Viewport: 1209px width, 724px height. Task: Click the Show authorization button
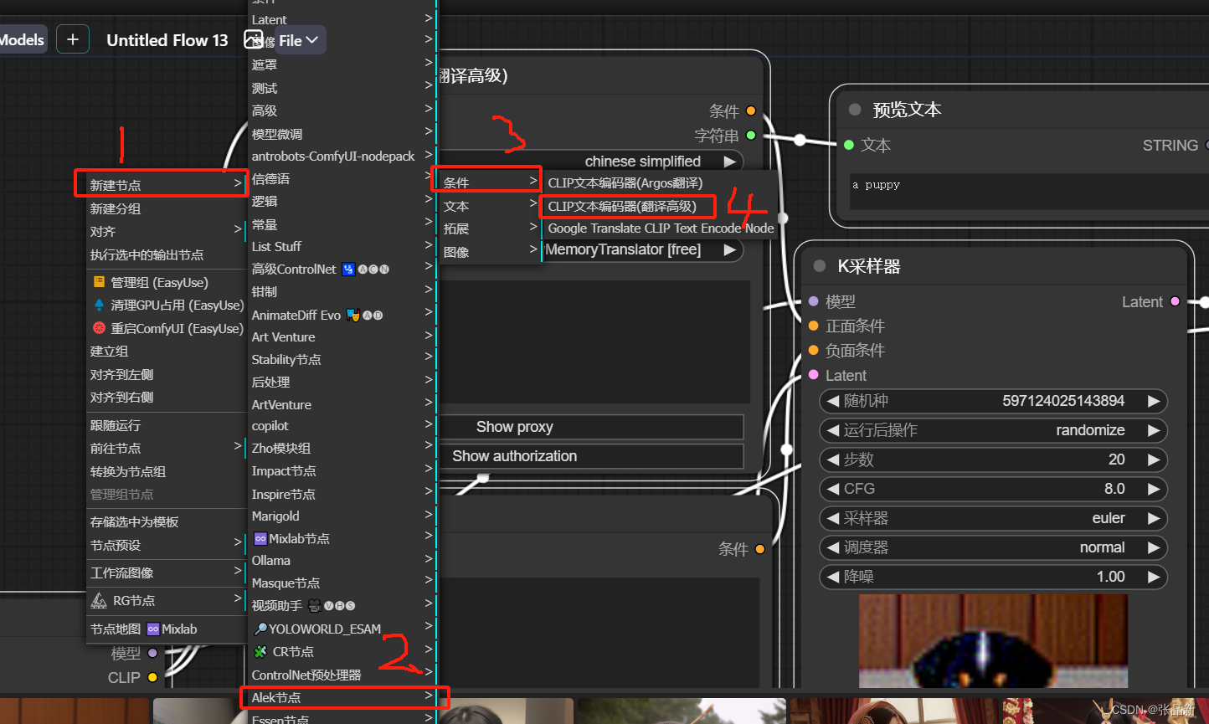point(591,456)
